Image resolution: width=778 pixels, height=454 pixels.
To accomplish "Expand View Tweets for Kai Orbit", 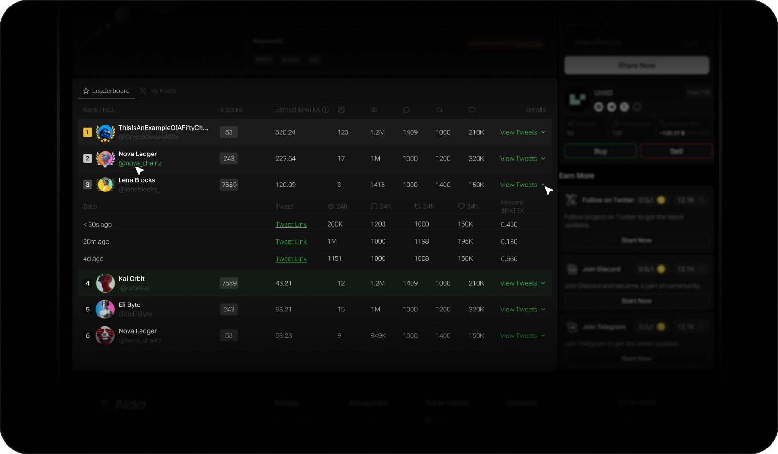I will [523, 283].
